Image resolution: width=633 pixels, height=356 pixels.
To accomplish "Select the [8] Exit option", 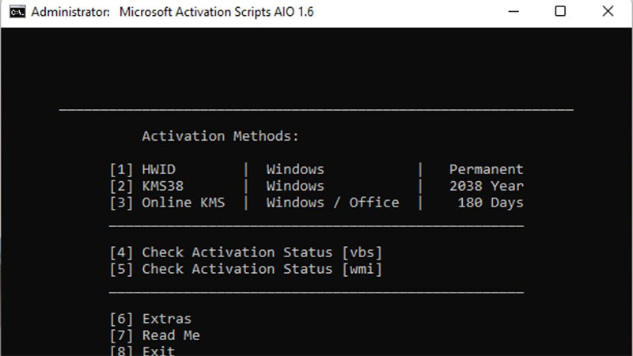I will [142, 350].
